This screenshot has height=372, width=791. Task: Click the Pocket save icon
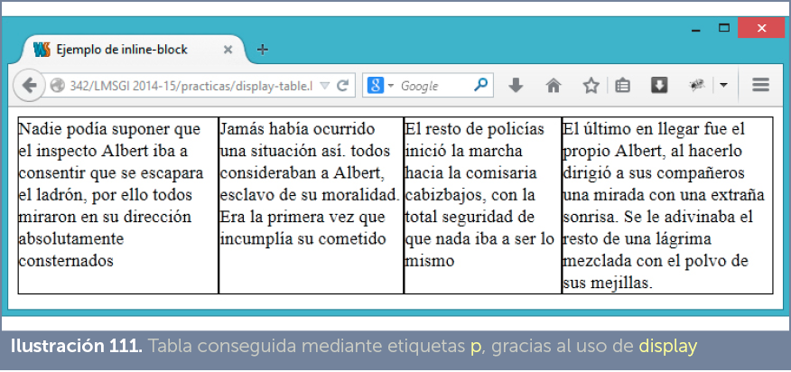[x=659, y=86]
